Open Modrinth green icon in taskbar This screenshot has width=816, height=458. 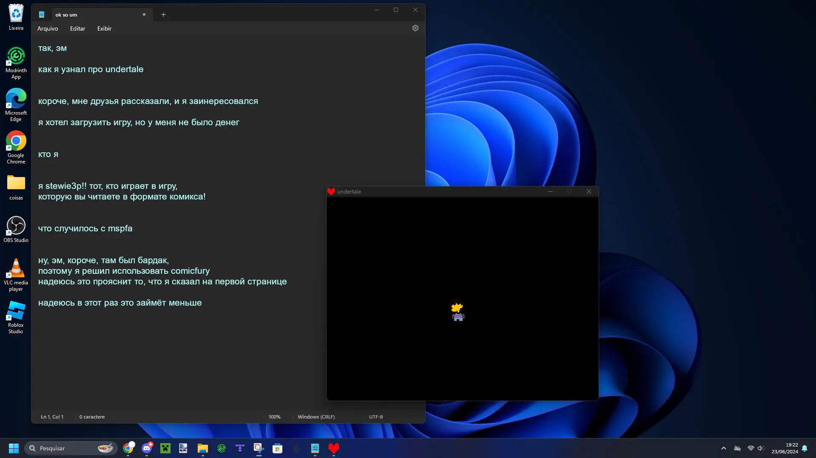pos(222,448)
